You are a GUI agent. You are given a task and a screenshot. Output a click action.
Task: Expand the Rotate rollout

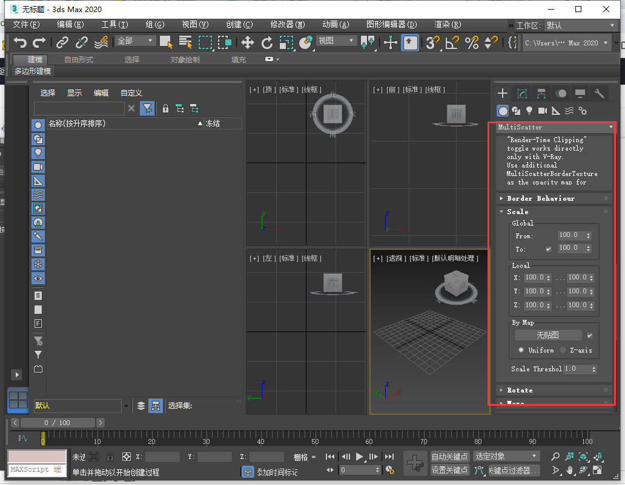point(554,390)
